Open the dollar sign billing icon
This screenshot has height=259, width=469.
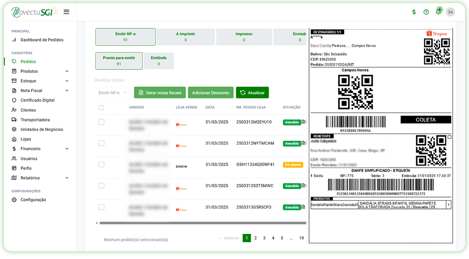pos(414,12)
